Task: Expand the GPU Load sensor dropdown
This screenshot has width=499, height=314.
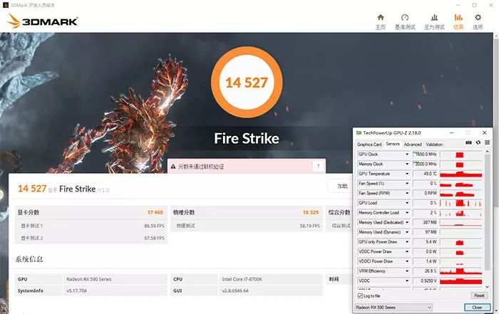Action: (x=407, y=203)
